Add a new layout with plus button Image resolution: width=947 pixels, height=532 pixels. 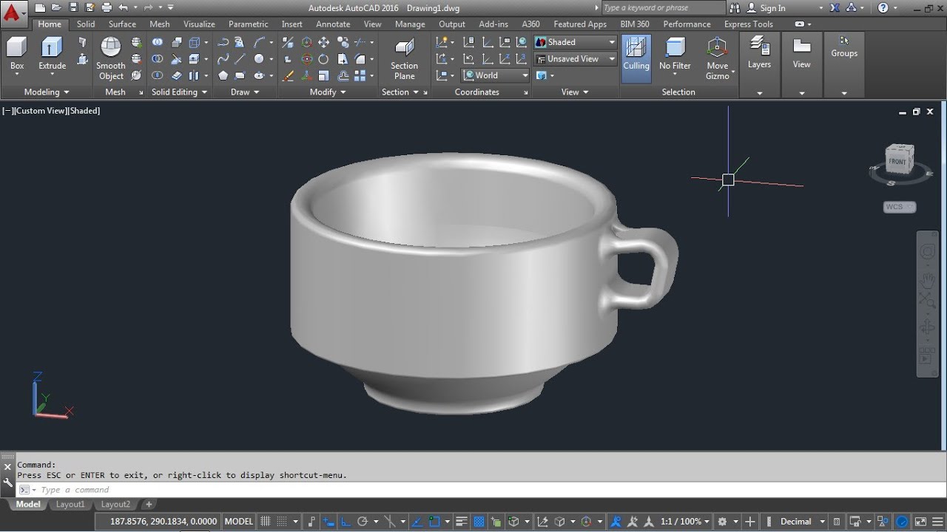click(x=149, y=505)
